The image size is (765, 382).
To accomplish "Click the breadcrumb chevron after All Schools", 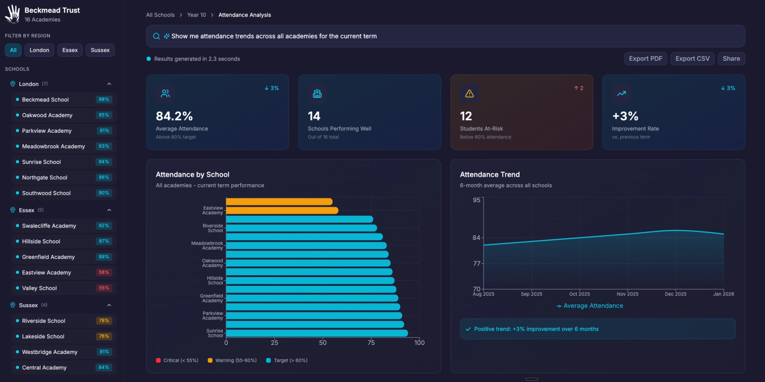I will pyautogui.click(x=181, y=15).
